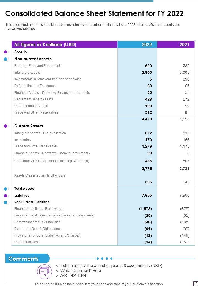This screenshot has height=286, width=198.
Task: Select the Property, Plant and Equipment row label
Action: (x=37, y=66)
